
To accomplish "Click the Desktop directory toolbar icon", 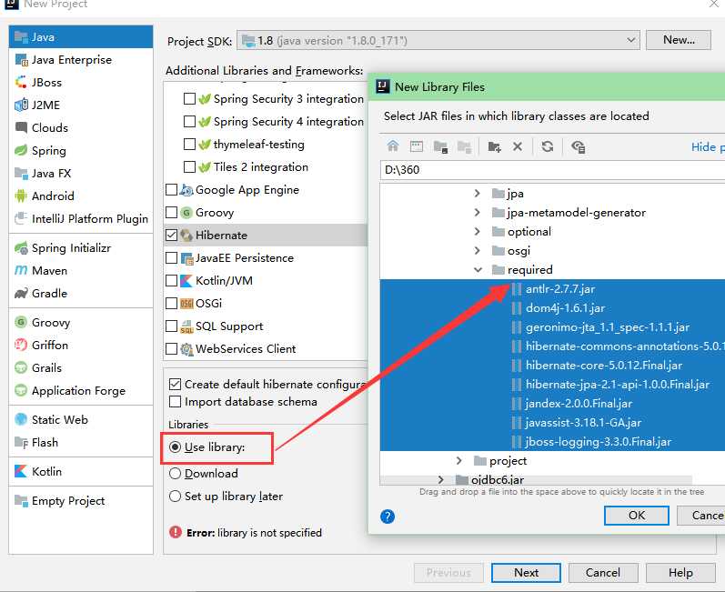I will tap(416, 146).
